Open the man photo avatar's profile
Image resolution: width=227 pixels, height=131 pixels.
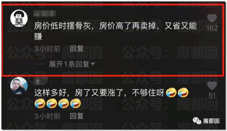(19, 86)
